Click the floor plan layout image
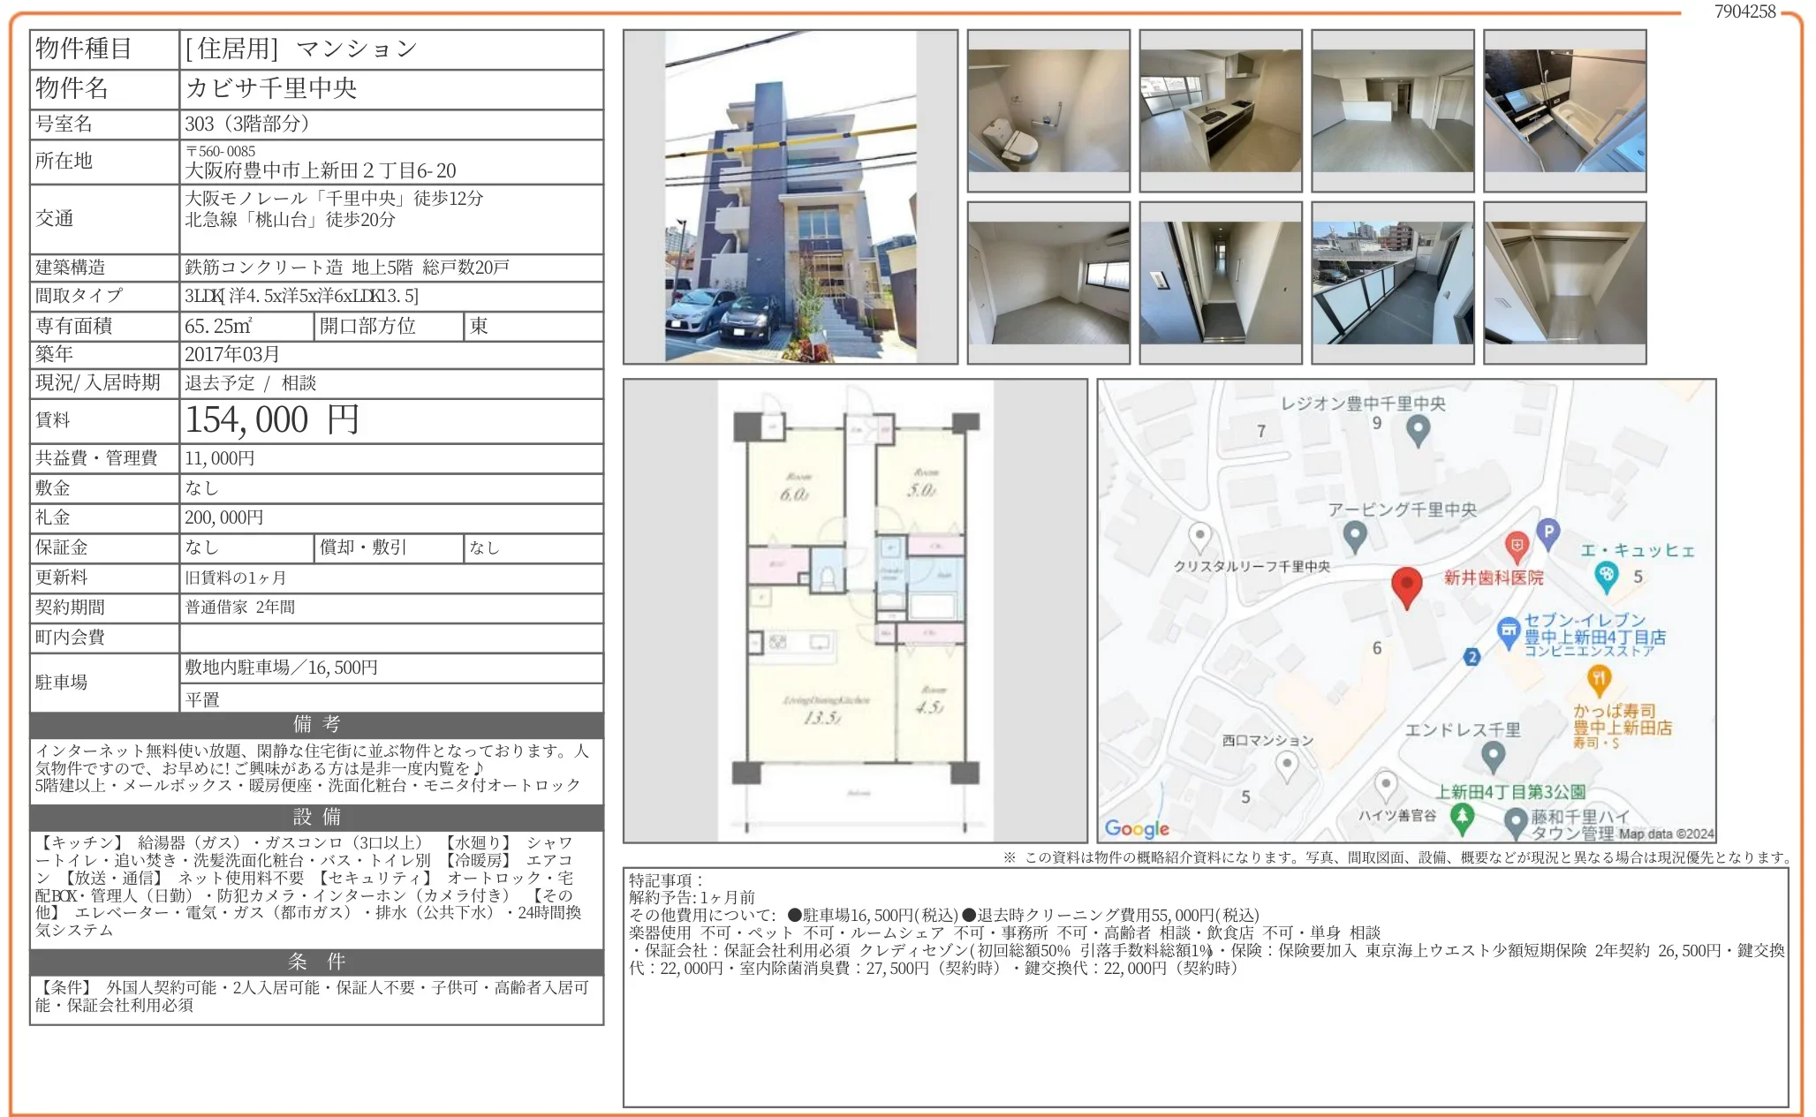The image size is (1816, 1117). 855,610
